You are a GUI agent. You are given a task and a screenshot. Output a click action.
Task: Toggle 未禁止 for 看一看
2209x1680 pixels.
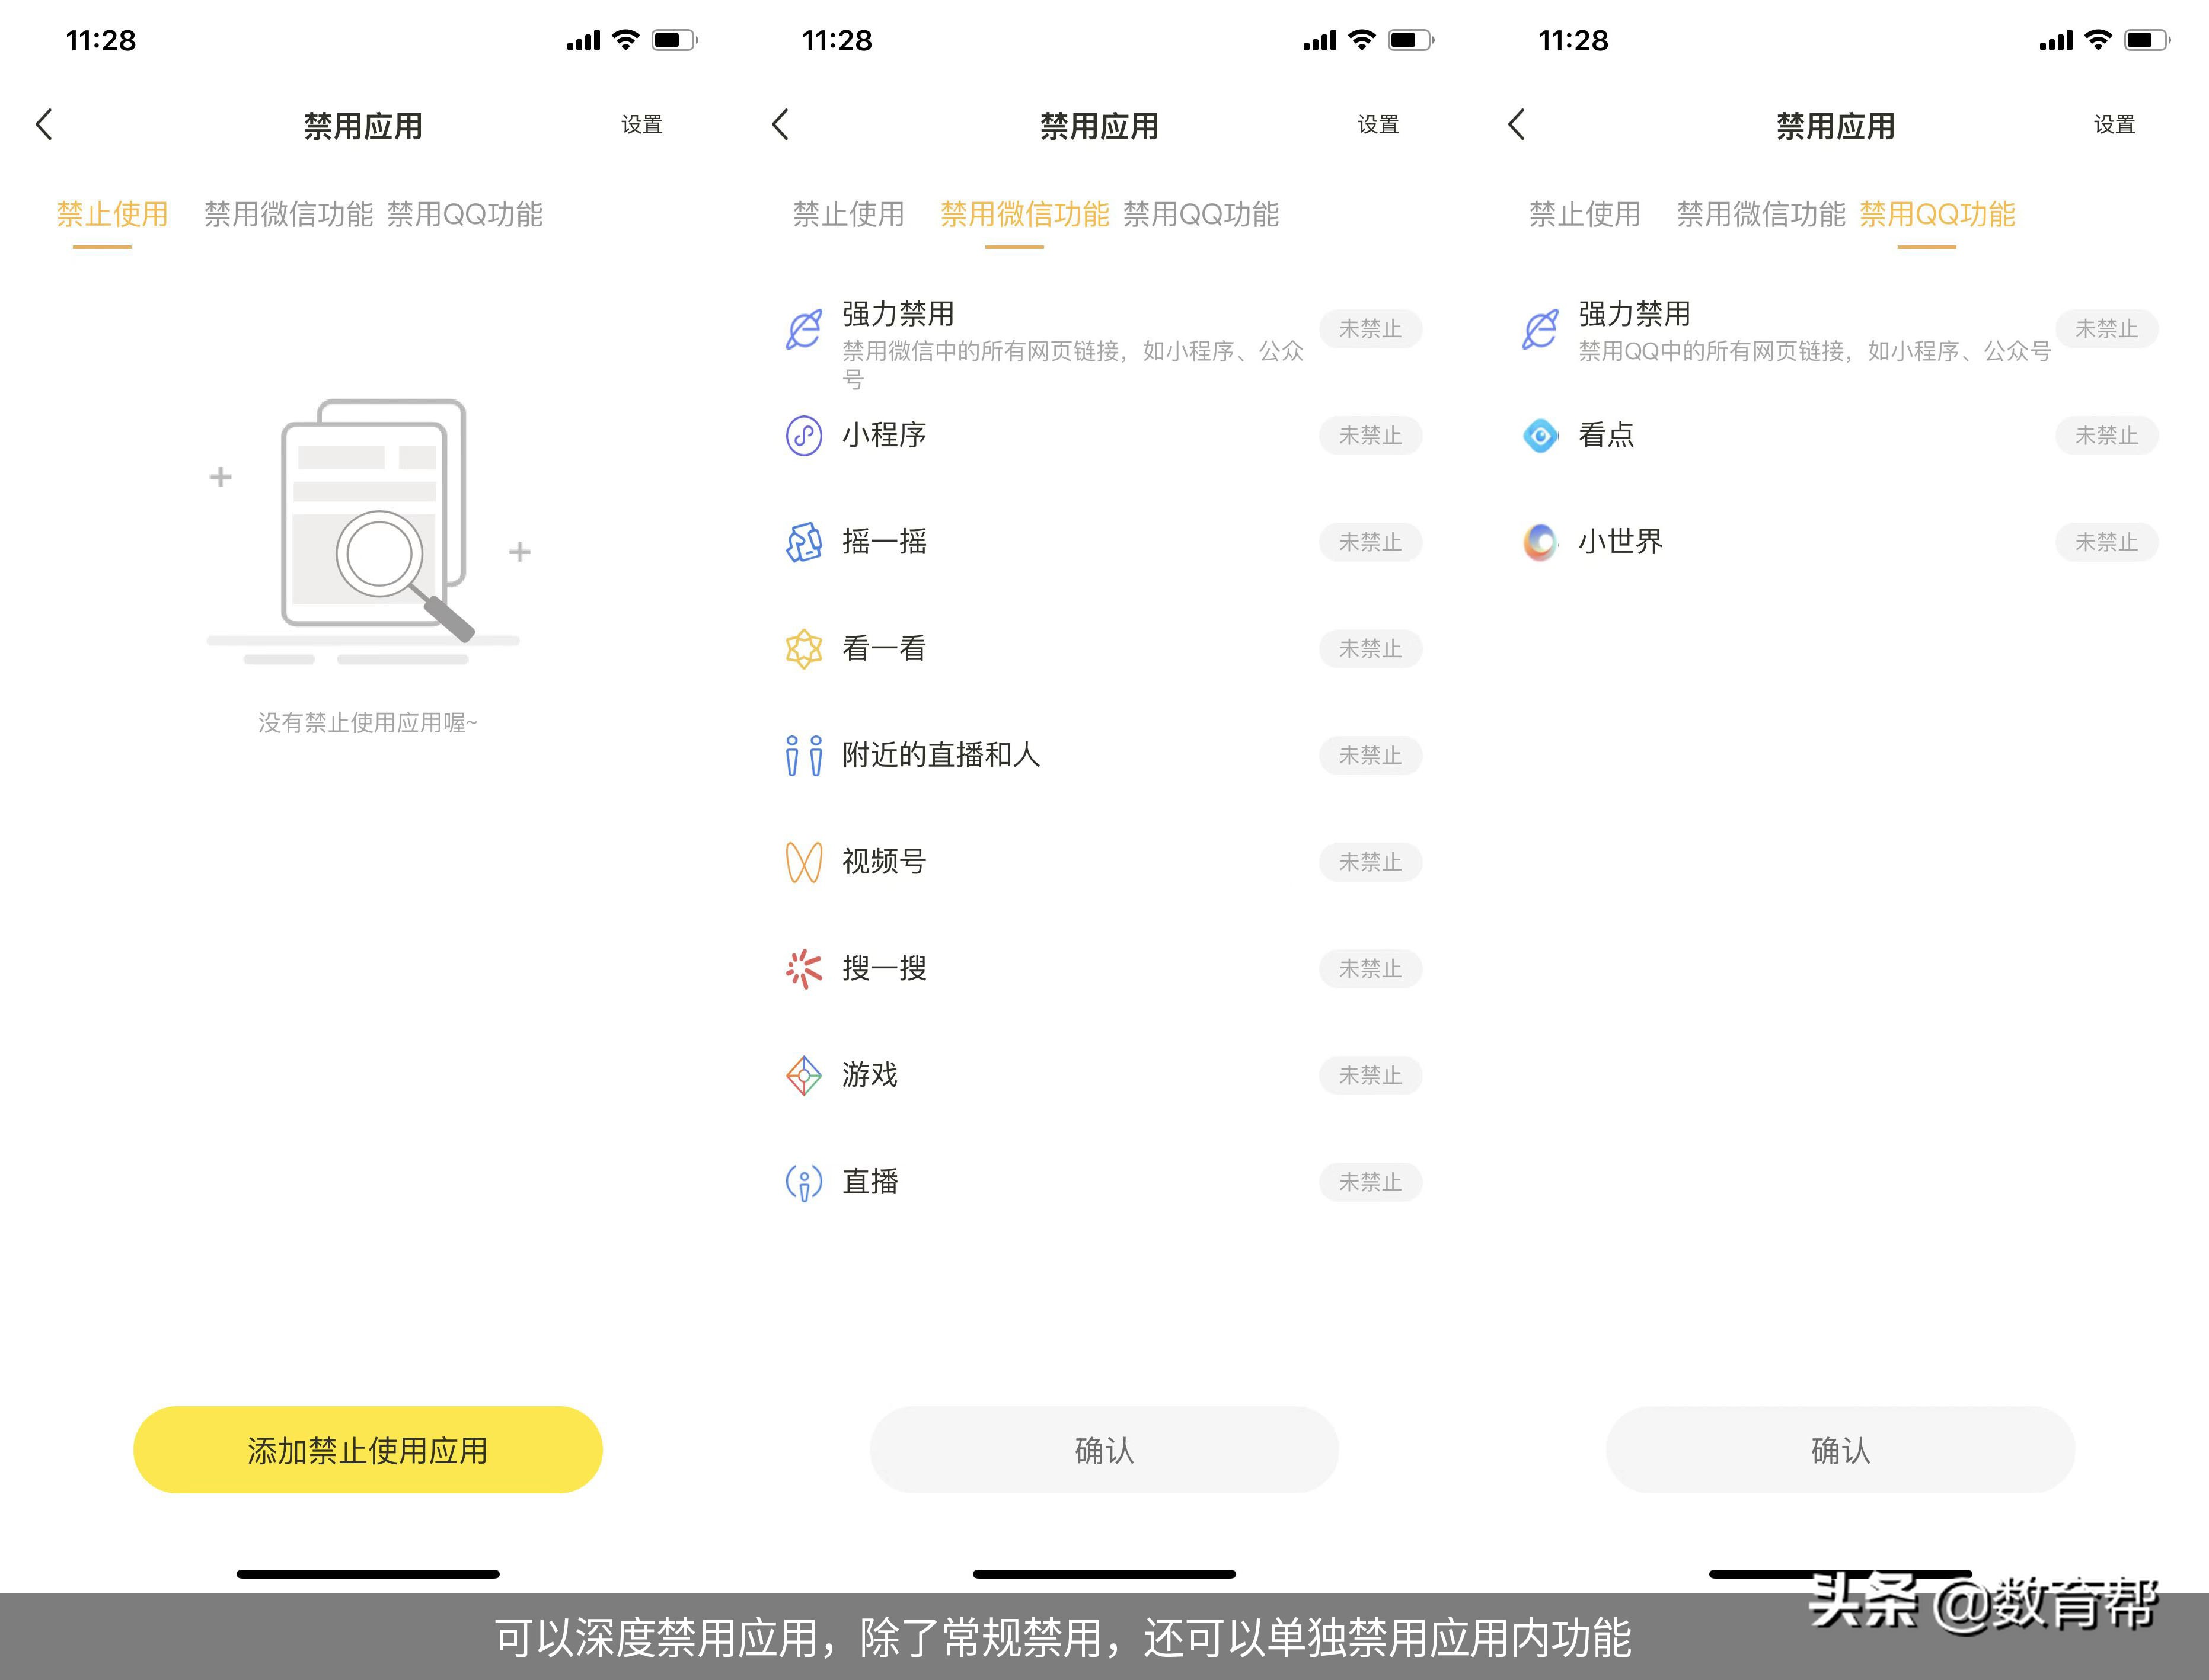(1371, 649)
